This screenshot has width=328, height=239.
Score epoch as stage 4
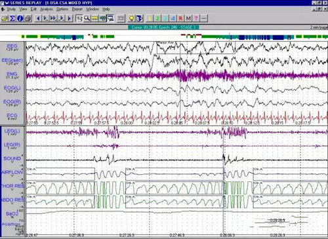(173, 18)
